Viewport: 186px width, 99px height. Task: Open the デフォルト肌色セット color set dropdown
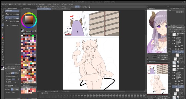pyautogui.click(x=27, y=87)
